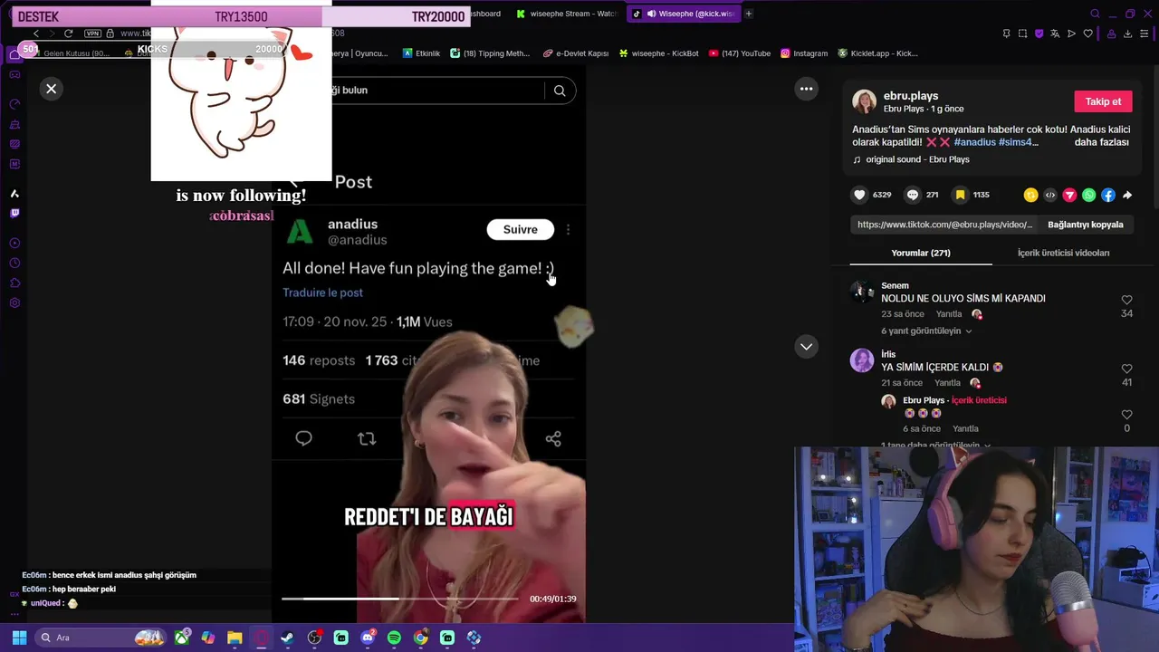The image size is (1159, 652).
Task: Click the Takip et follow button
Action: (x=1103, y=101)
